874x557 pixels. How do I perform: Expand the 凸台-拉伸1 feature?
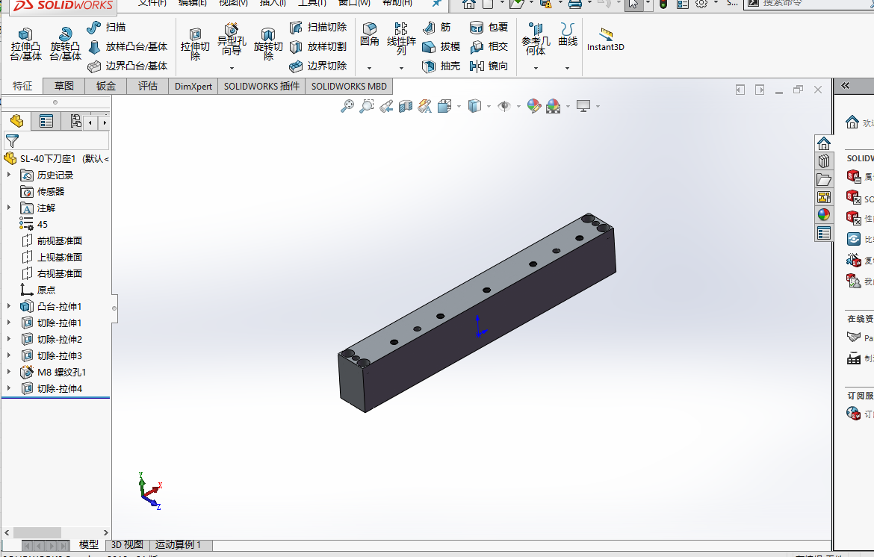pyautogui.click(x=8, y=306)
